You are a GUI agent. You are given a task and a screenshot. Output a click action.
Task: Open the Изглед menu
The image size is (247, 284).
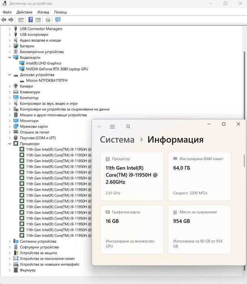43,12
